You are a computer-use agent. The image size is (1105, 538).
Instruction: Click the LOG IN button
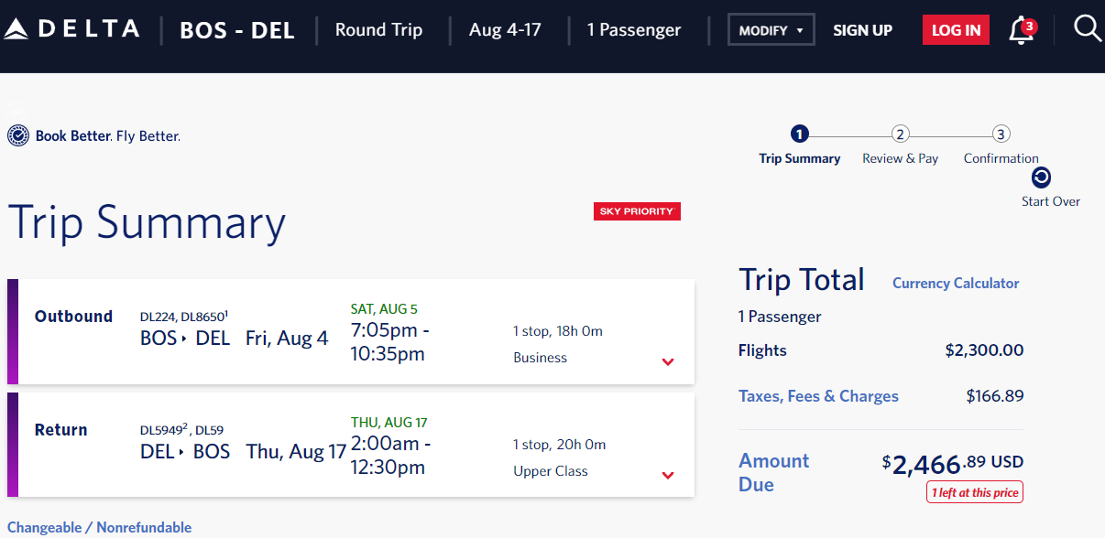tap(956, 30)
